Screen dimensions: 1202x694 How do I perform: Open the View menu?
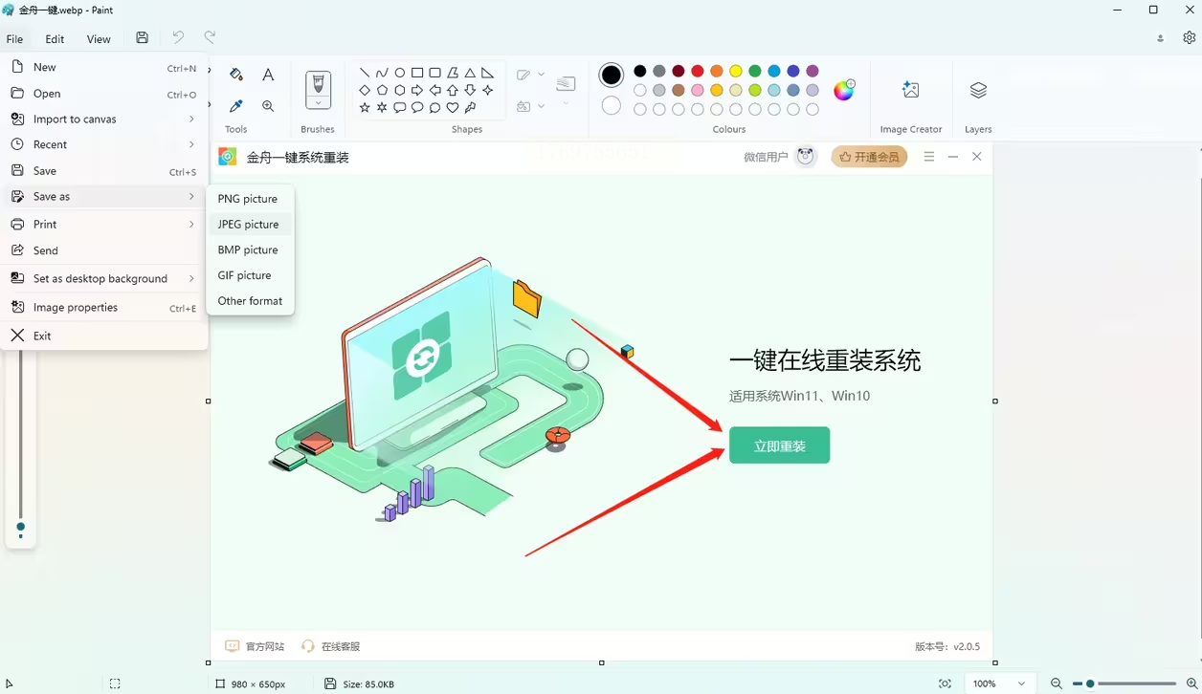[x=99, y=39]
